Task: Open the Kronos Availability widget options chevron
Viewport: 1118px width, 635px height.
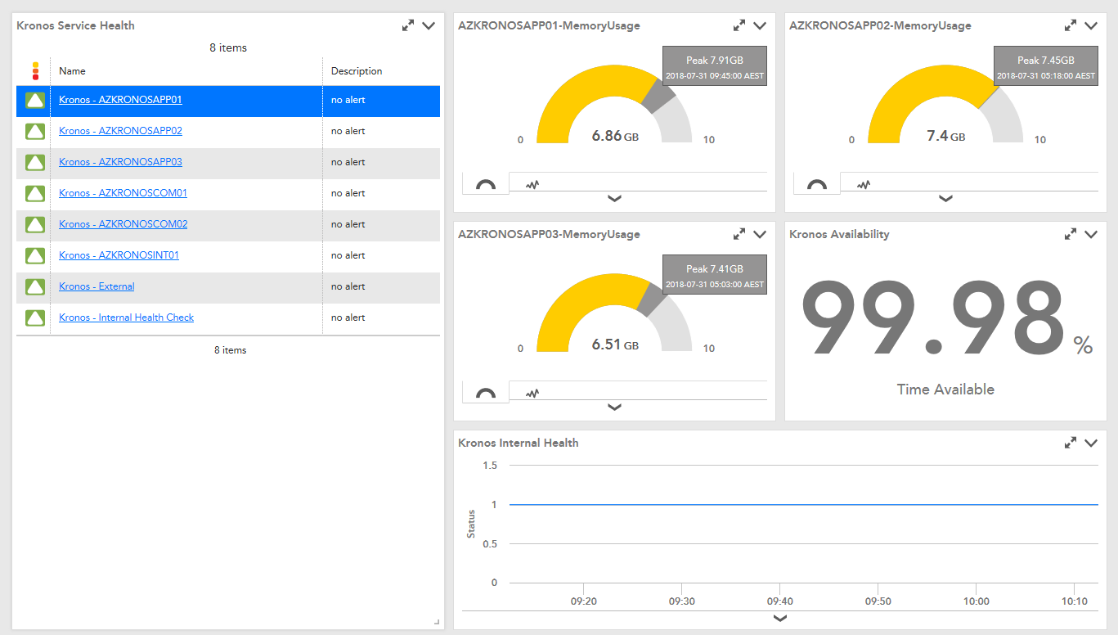Action: click(1091, 234)
